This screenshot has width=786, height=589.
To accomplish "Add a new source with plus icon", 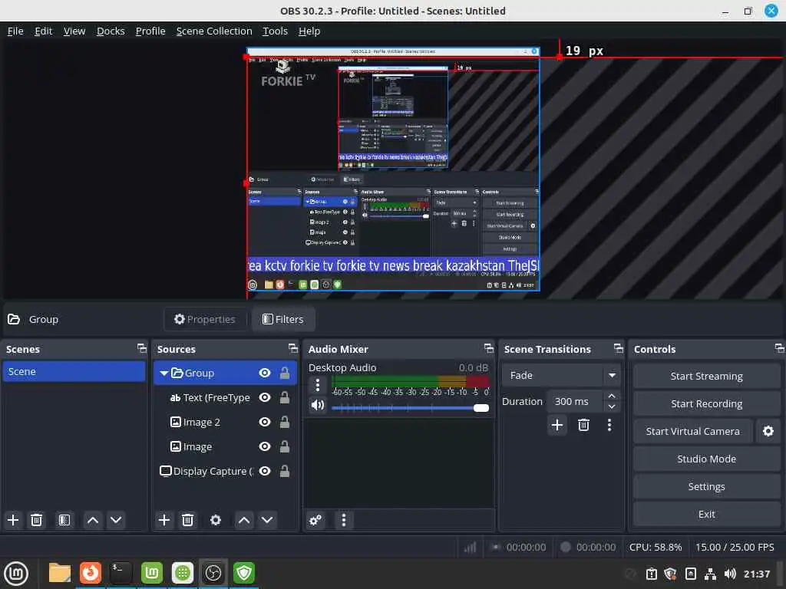I will tap(164, 520).
